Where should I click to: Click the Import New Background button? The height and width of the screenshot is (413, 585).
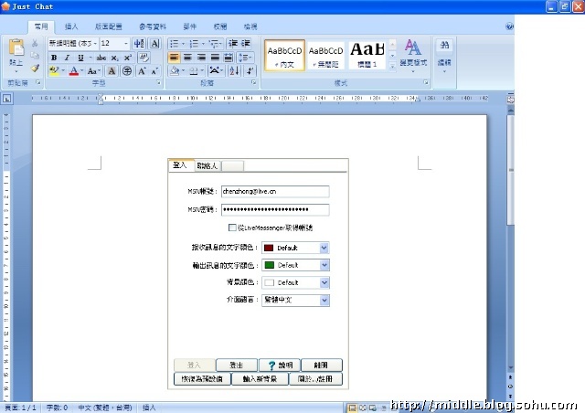[260, 378]
